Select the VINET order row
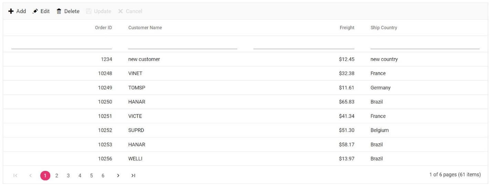The height and width of the screenshot is (186, 492). point(135,73)
